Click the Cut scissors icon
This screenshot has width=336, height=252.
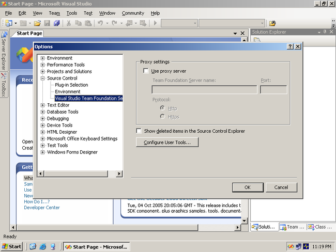(69, 23)
